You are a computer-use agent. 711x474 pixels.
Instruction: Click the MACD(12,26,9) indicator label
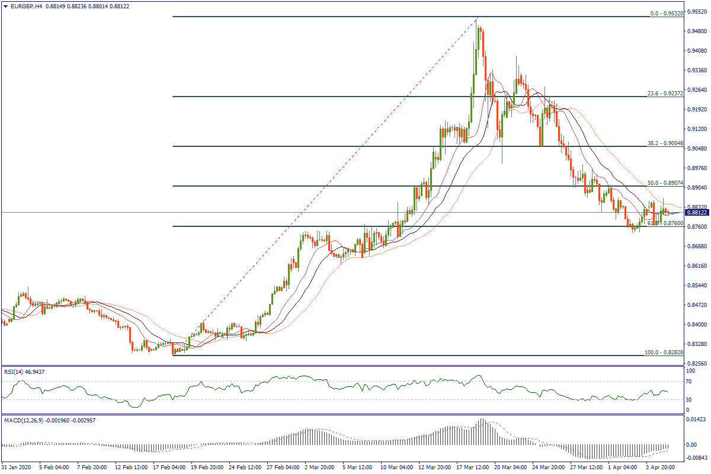(x=25, y=420)
